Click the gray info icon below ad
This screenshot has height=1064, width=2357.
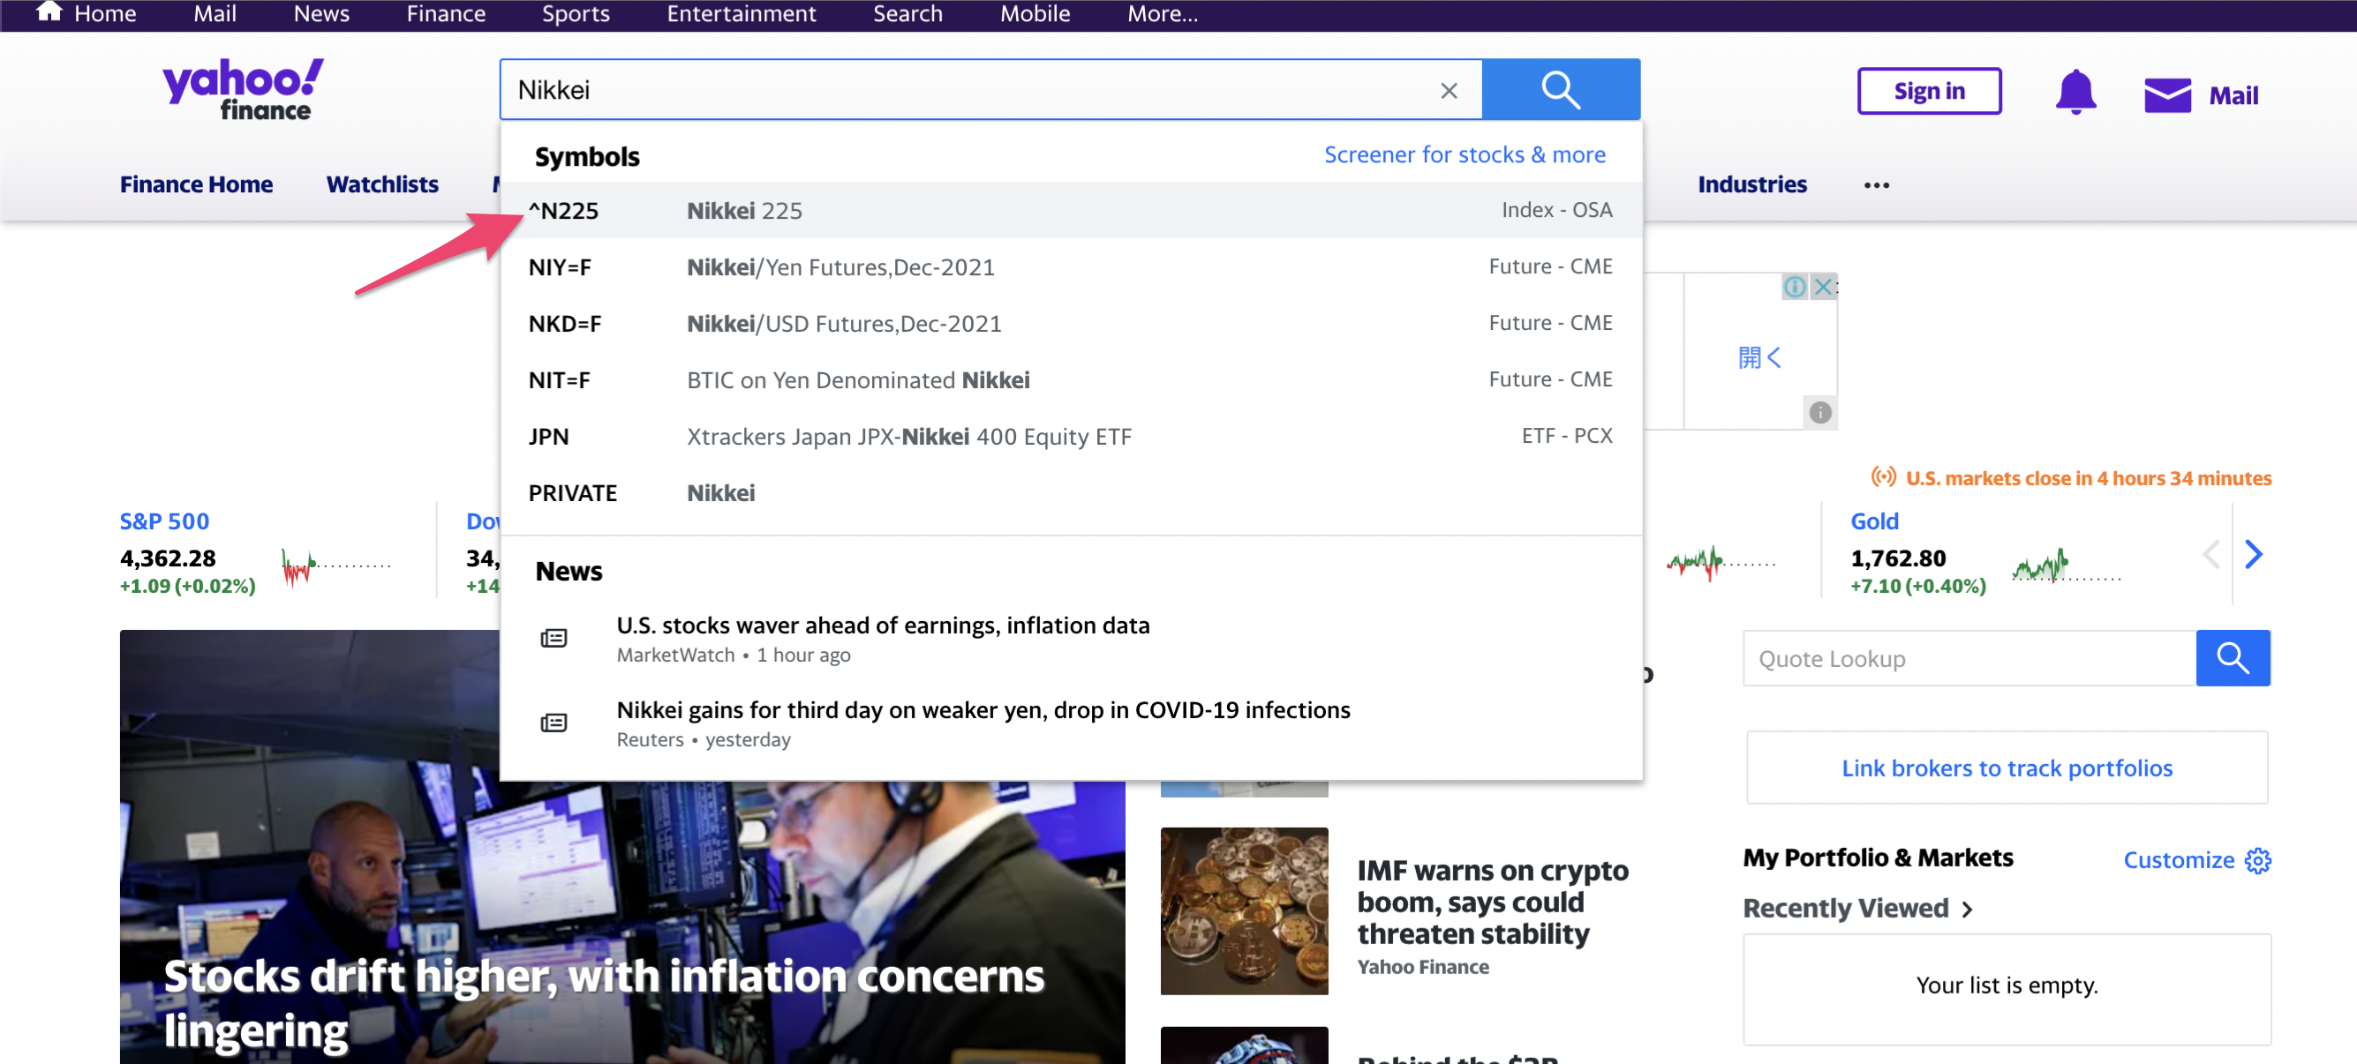coord(1819,412)
